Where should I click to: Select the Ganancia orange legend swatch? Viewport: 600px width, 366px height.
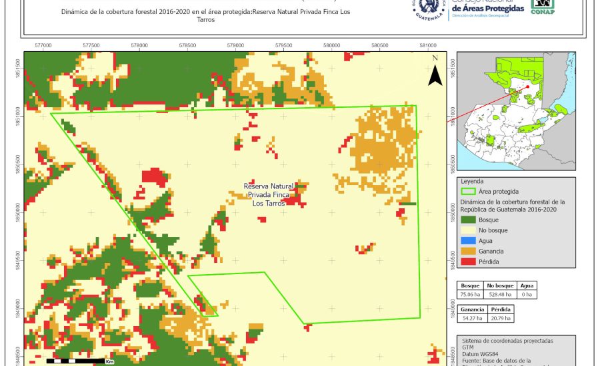tap(467, 251)
